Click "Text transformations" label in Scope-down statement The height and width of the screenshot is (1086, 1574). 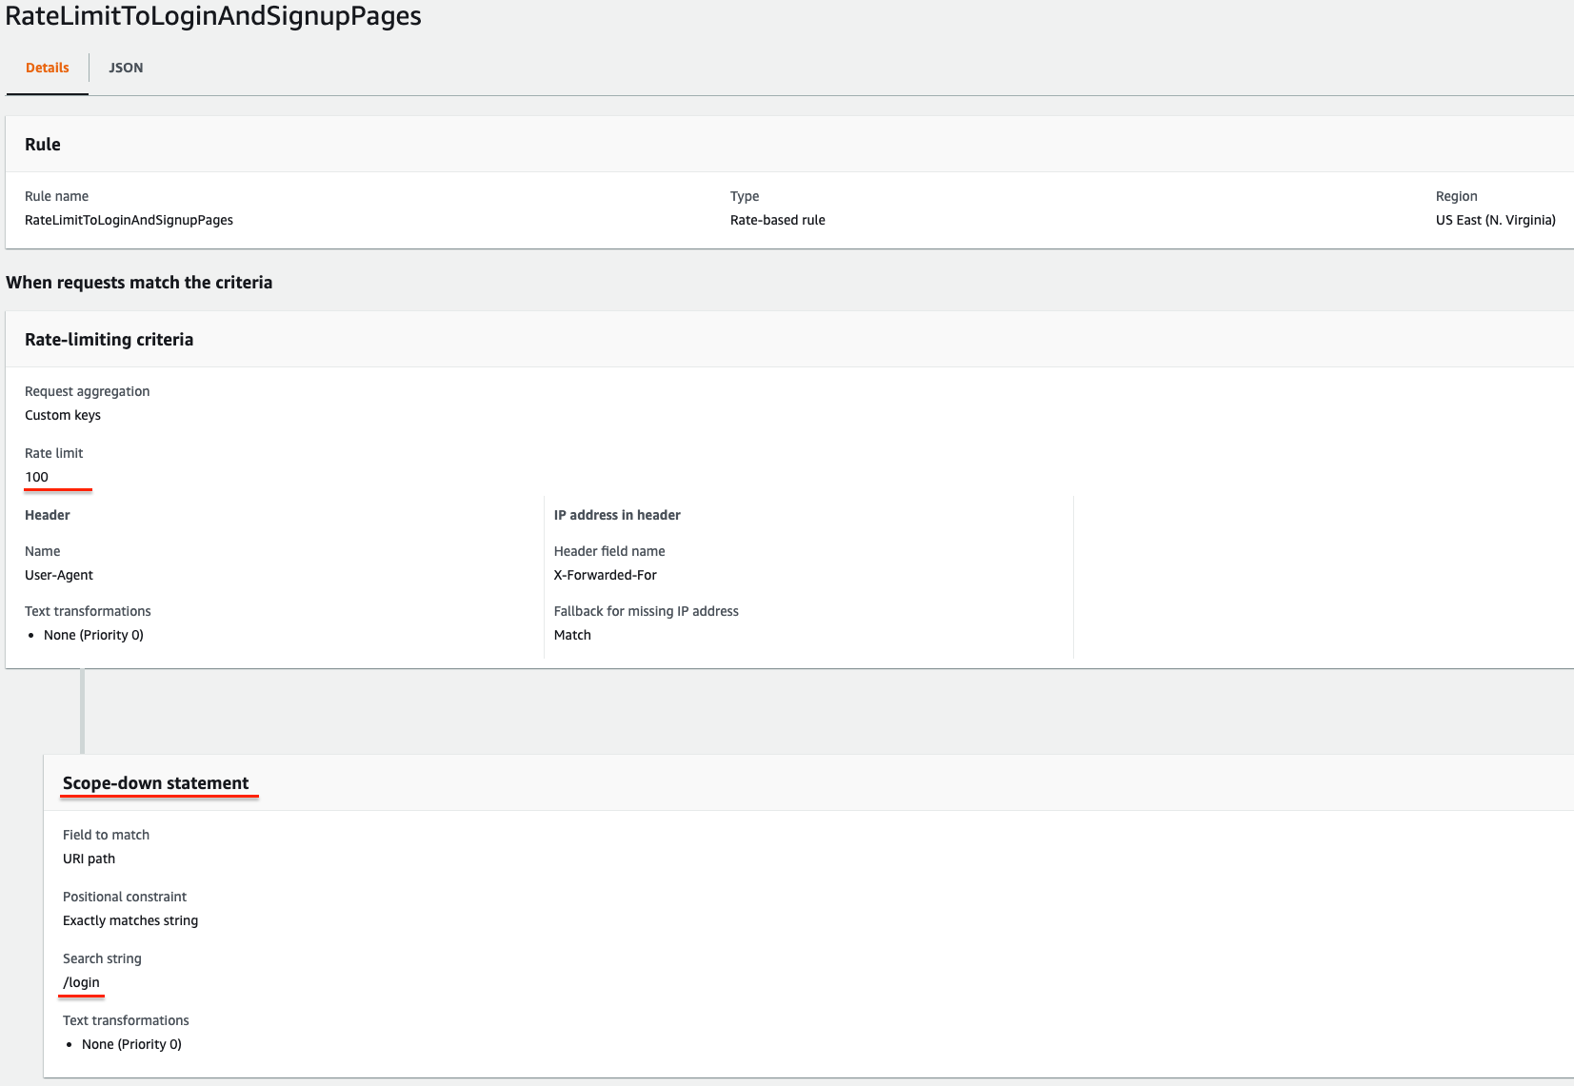tap(126, 1020)
